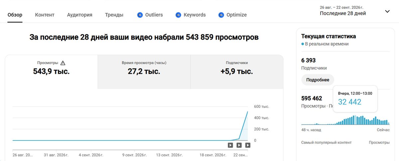Go to the Тренды tab
This screenshot has height=161, width=399.
[114, 15]
